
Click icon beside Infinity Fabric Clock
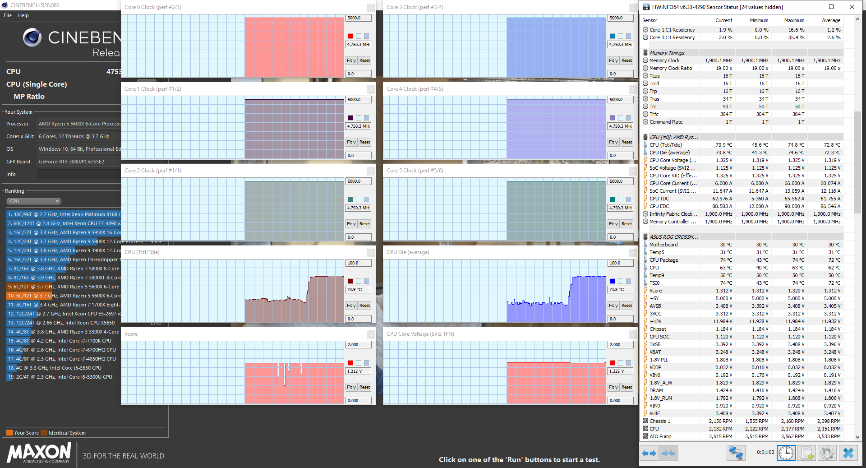tap(645, 214)
